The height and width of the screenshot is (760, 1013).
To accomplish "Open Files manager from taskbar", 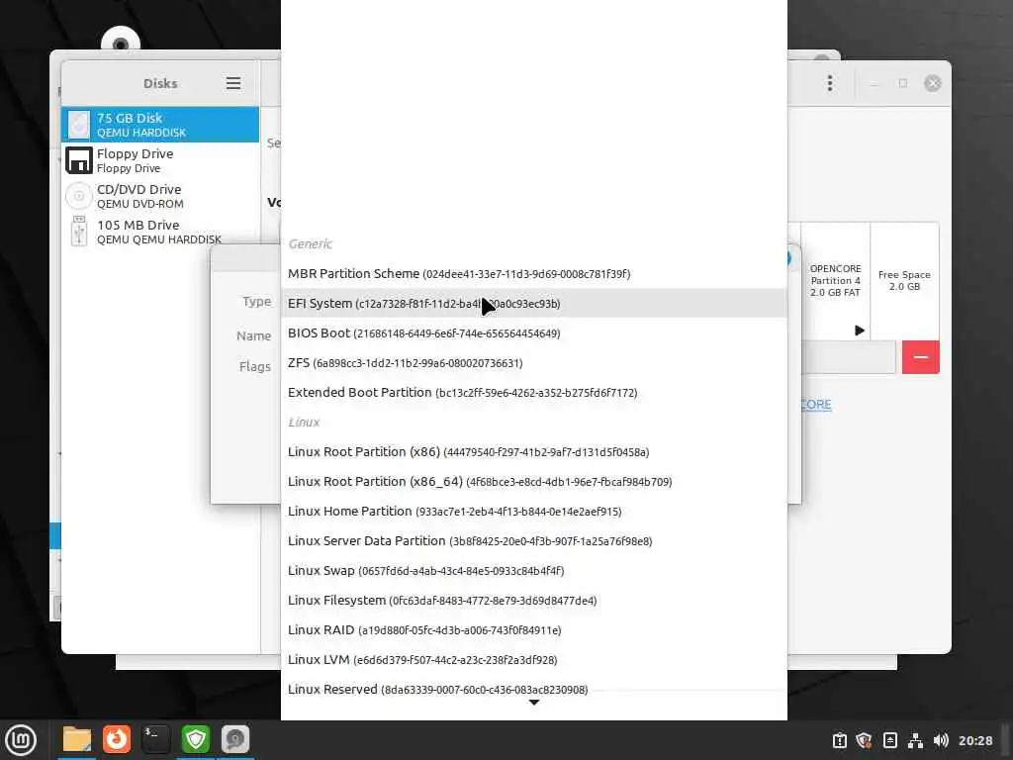I will click(x=77, y=739).
